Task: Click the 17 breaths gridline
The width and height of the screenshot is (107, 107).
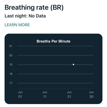Action: [x=55, y=83]
